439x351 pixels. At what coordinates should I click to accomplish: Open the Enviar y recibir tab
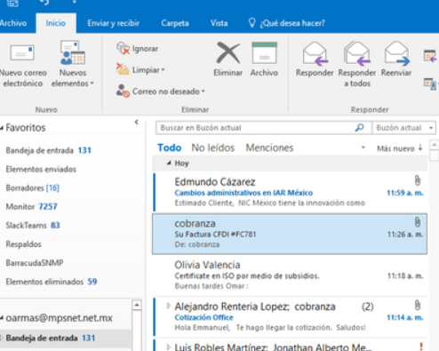tap(113, 23)
